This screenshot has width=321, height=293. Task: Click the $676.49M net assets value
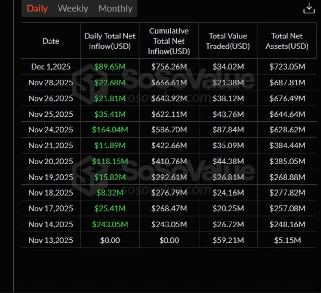(x=287, y=98)
